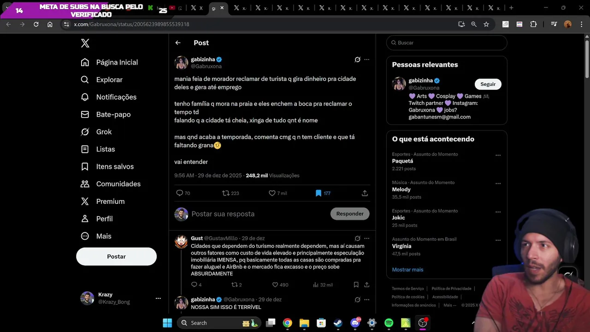590x332 pixels.
Task: Open the X logo home link
Action: point(85,43)
